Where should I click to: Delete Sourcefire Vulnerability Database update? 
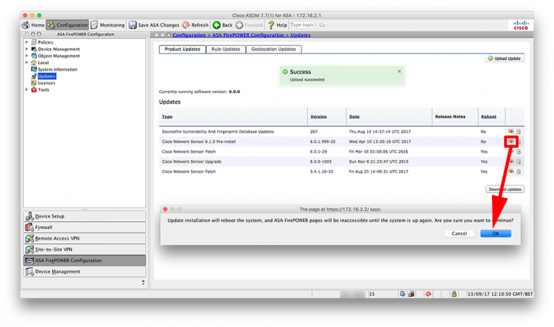coord(519,131)
